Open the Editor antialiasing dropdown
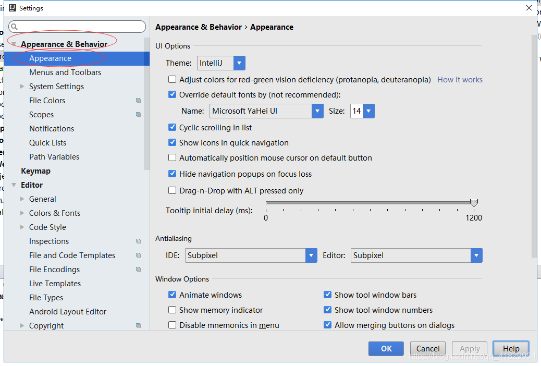The height and width of the screenshot is (366, 541). pyautogui.click(x=476, y=255)
